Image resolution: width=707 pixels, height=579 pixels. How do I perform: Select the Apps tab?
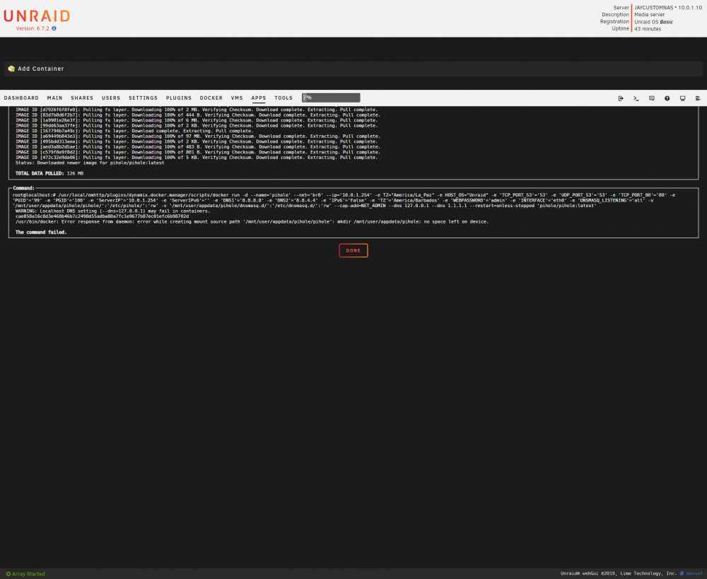pyautogui.click(x=258, y=98)
